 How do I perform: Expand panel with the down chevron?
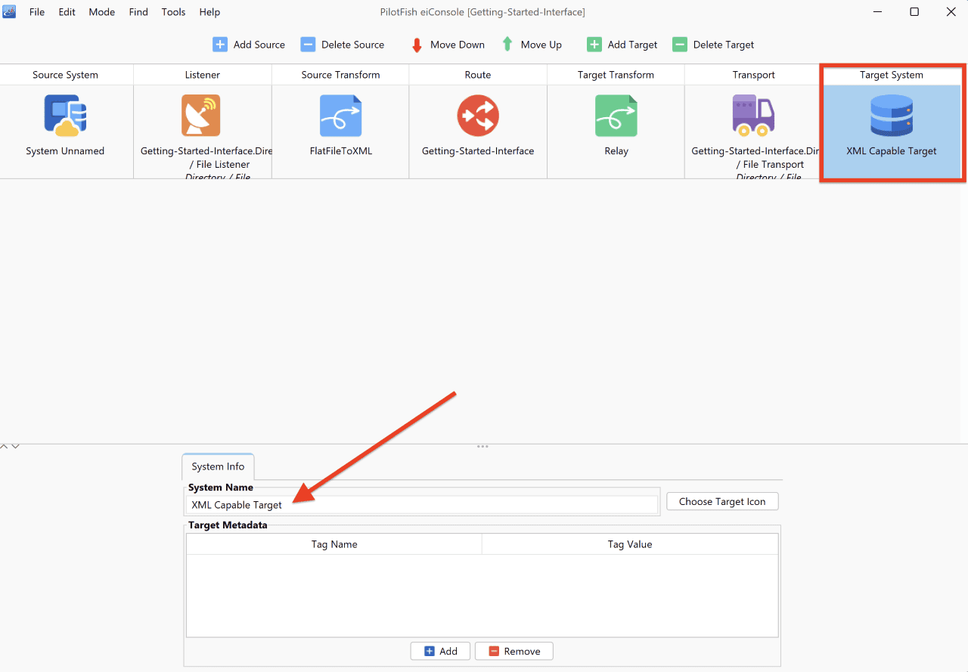coord(15,447)
